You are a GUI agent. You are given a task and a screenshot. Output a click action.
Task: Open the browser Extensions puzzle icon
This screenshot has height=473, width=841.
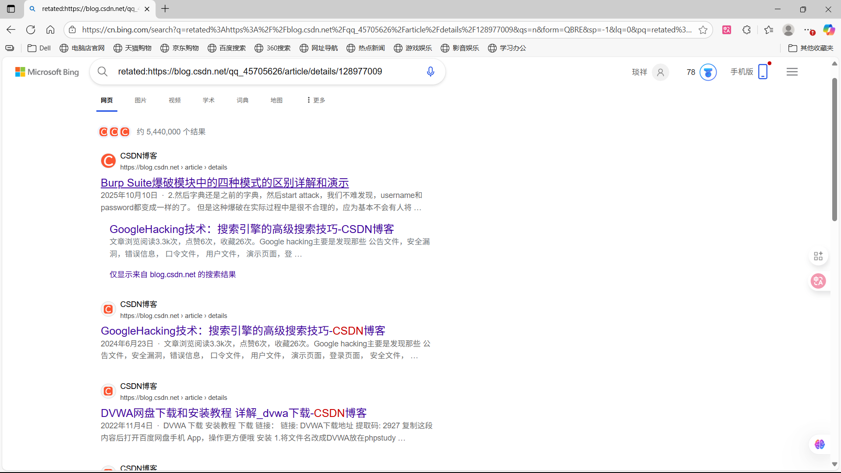pos(746,29)
